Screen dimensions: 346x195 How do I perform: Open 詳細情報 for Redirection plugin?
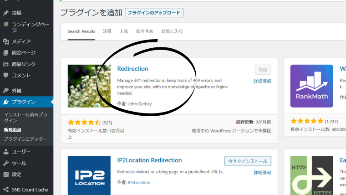tap(262, 81)
